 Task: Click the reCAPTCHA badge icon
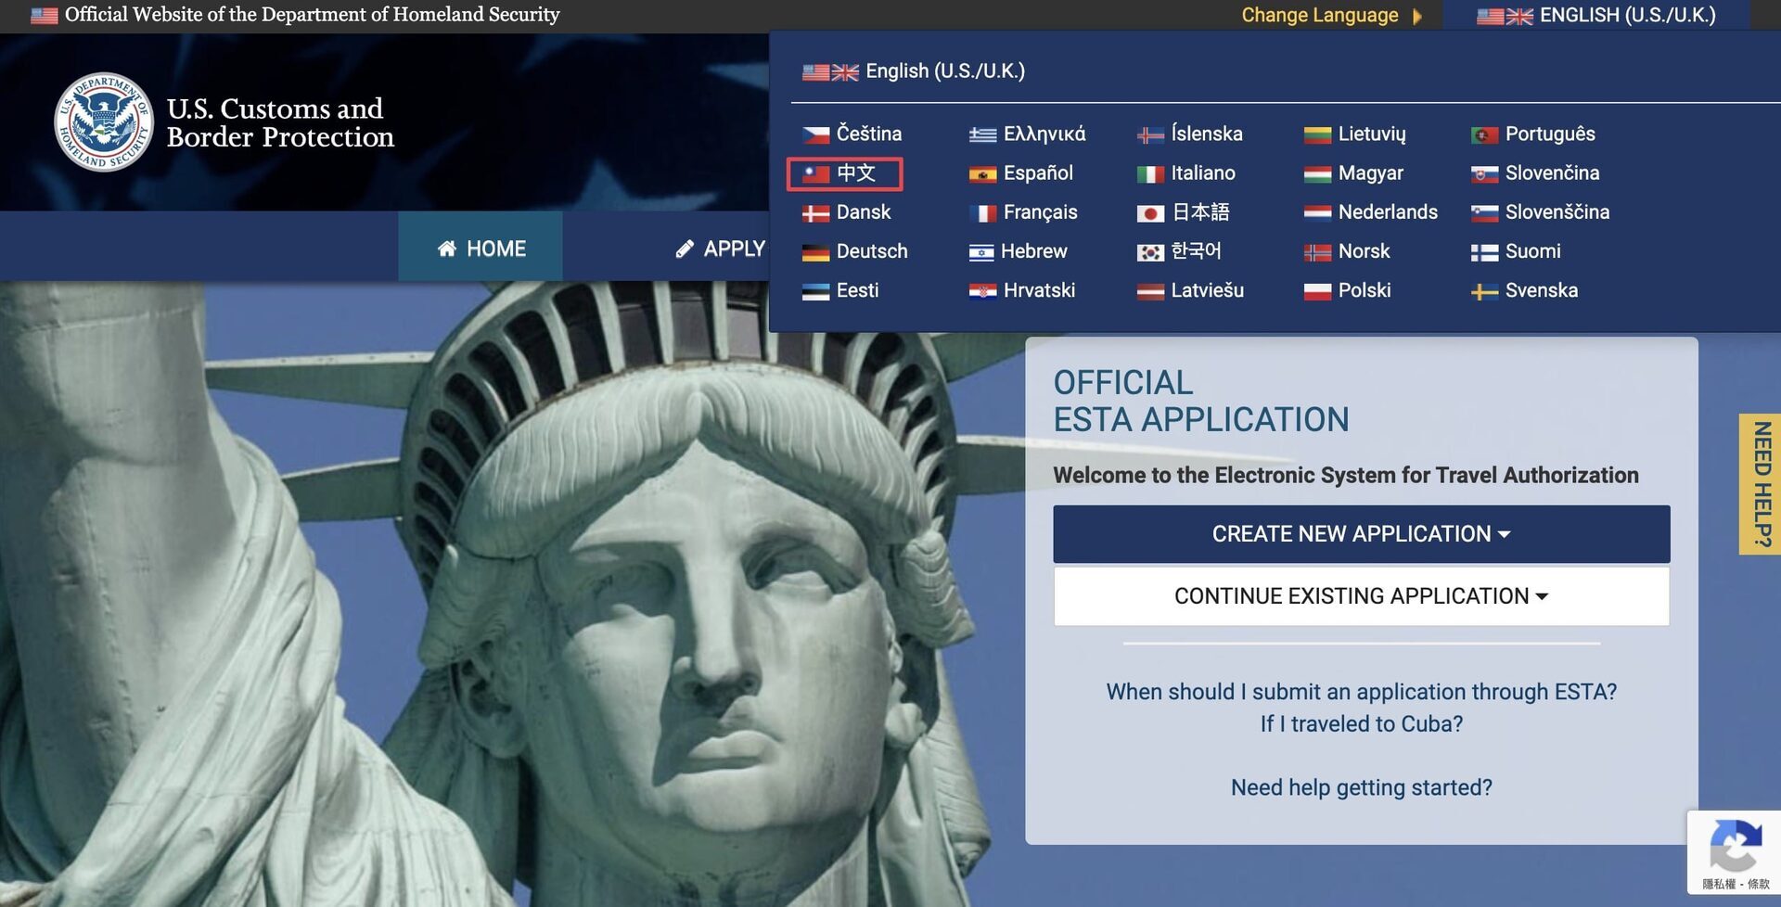click(x=1735, y=845)
